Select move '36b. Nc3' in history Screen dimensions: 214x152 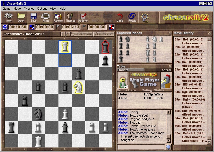click(x=189, y=126)
